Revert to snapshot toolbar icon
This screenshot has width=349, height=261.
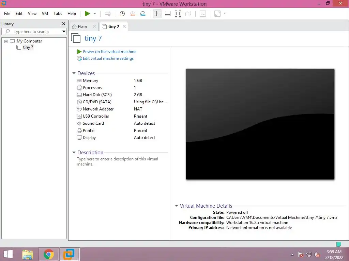click(x=133, y=14)
